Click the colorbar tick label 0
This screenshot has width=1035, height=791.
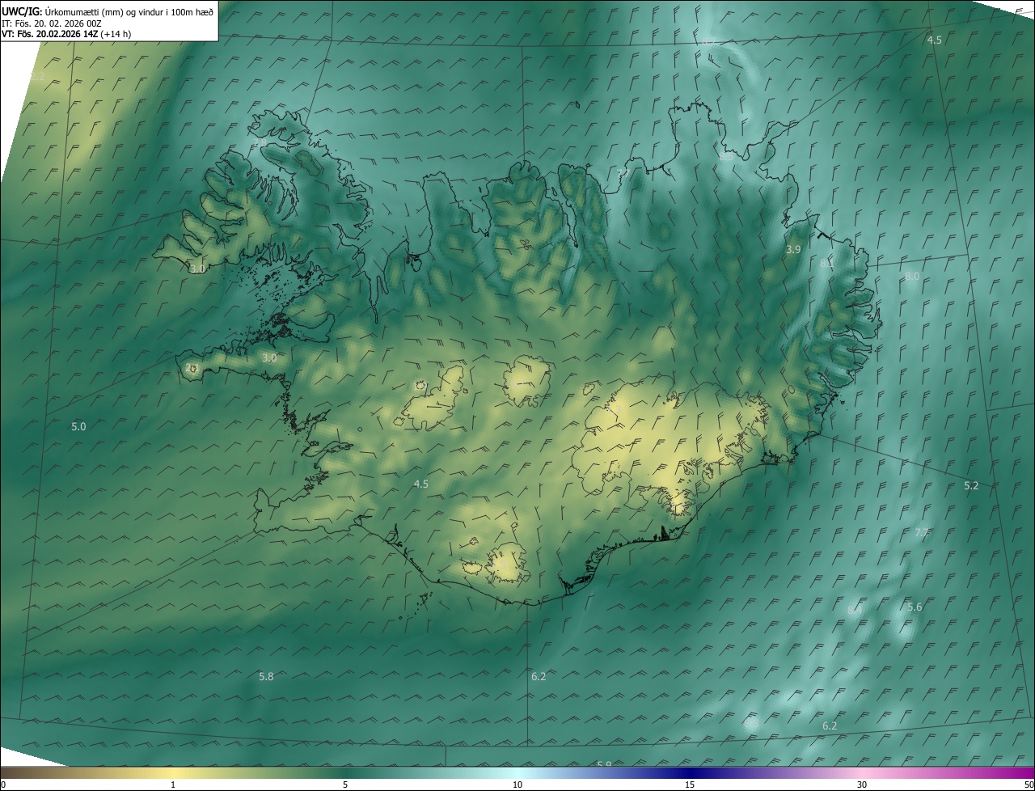pos(2,785)
